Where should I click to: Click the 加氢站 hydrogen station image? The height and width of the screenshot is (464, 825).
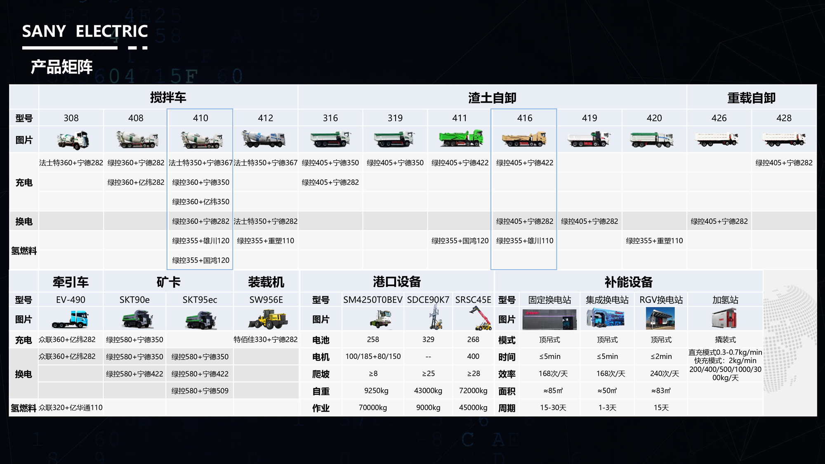tap(724, 318)
